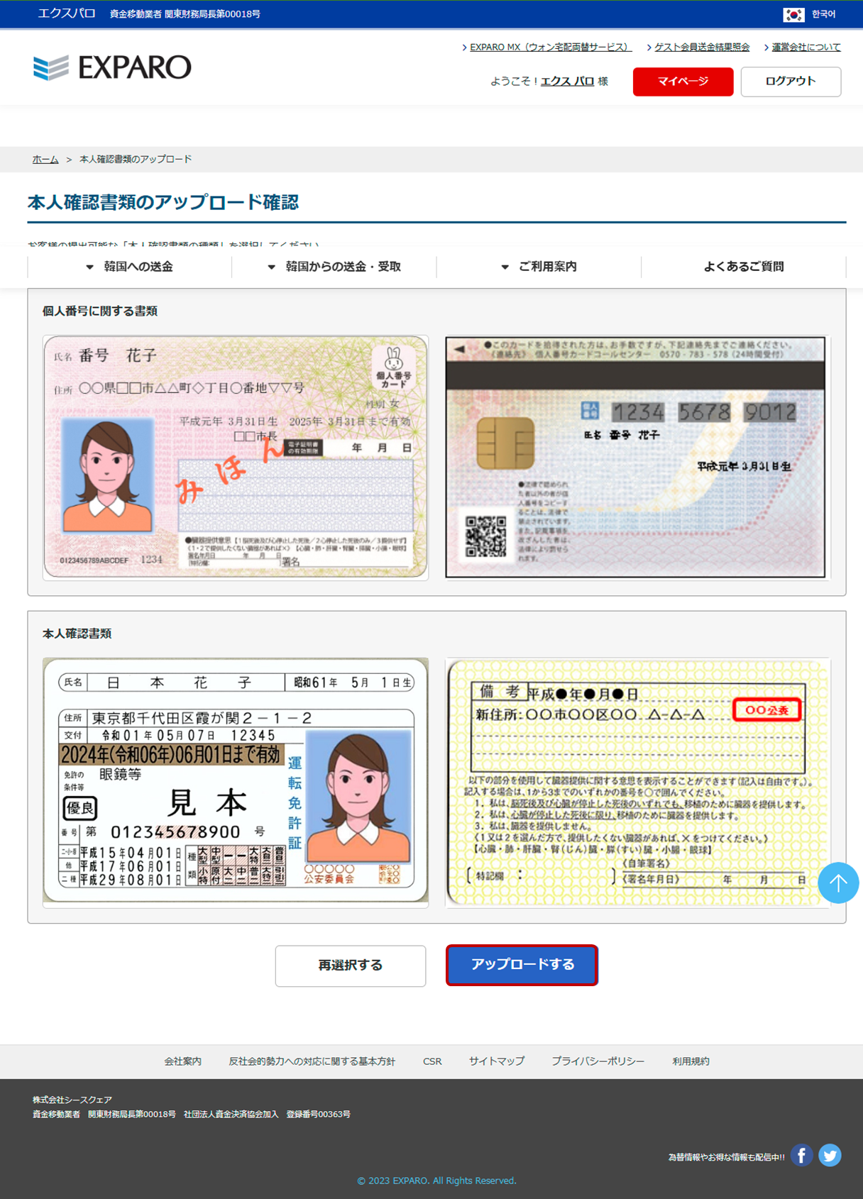
Task: Select the My Number card front image
Action: click(236, 458)
